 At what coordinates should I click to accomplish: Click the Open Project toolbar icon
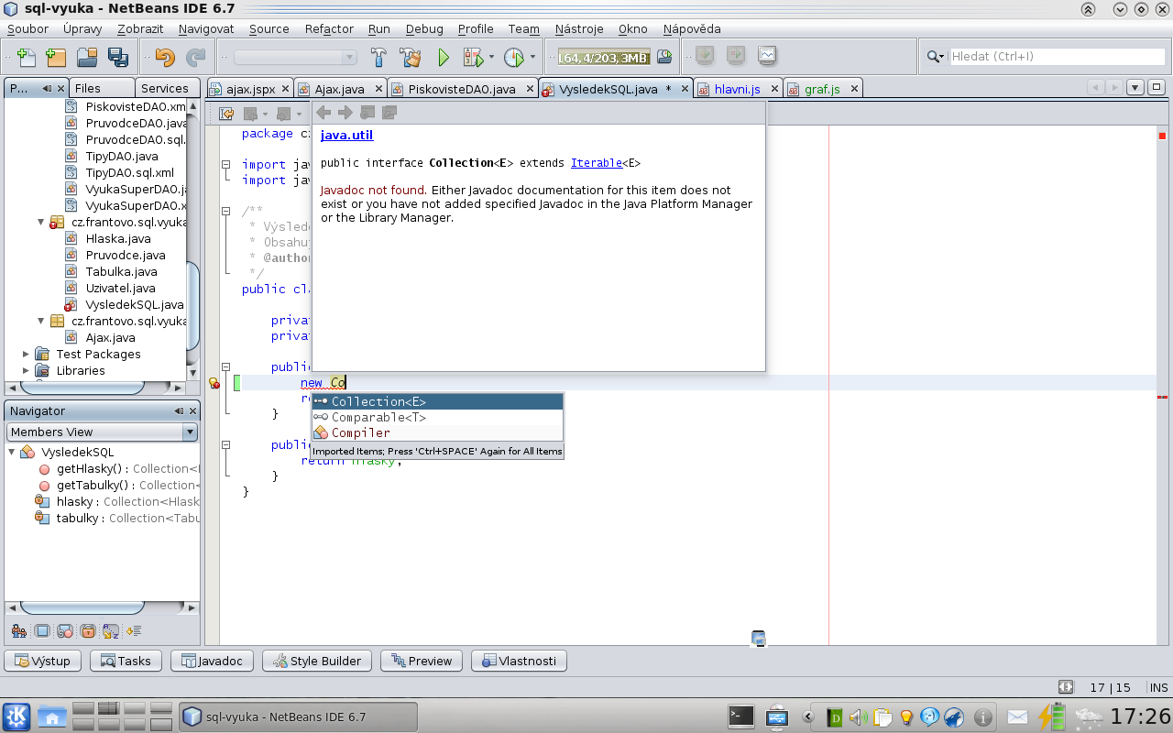(87, 57)
